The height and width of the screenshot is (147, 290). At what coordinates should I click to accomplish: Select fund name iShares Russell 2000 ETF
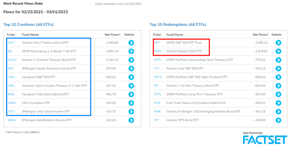(184, 51)
